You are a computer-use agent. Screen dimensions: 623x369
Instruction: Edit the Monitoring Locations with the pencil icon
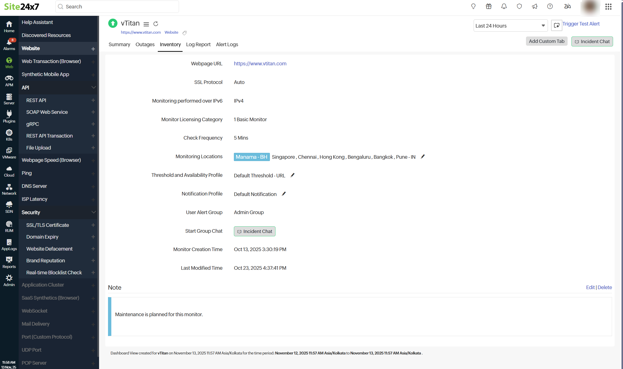click(423, 156)
